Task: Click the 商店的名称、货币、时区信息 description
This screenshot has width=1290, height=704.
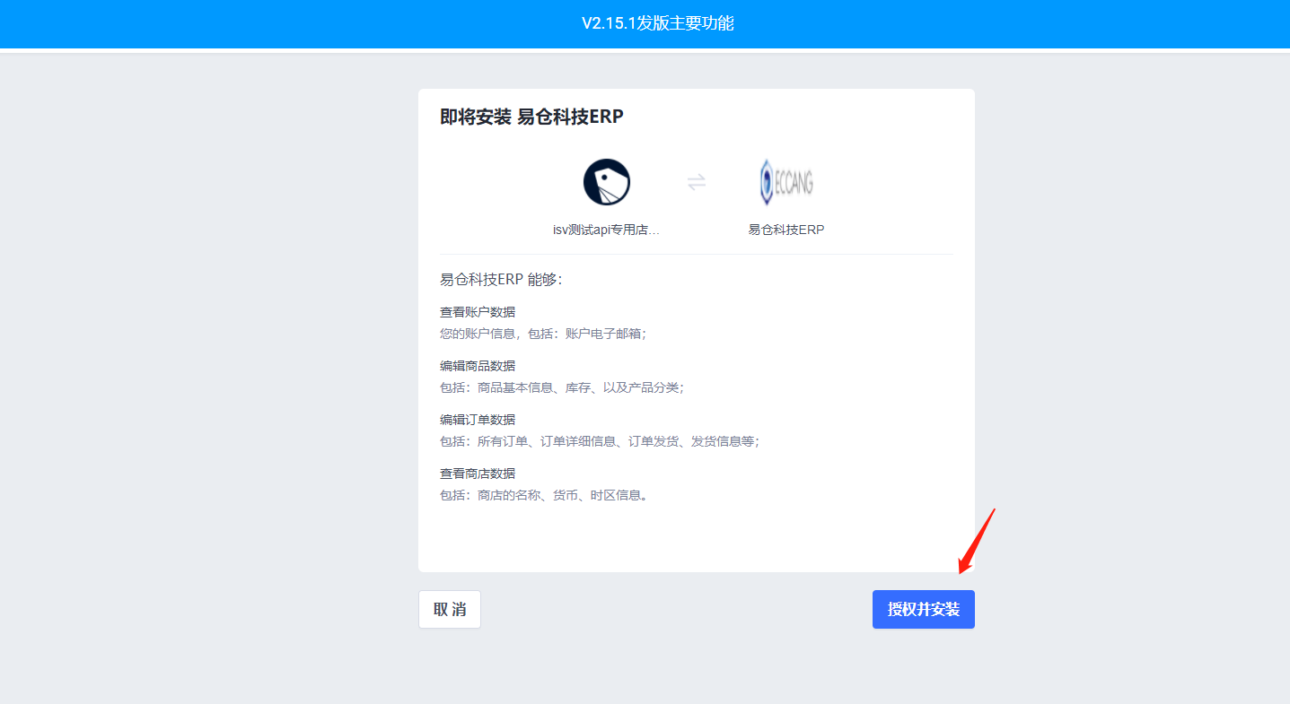Action: pos(544,495)
